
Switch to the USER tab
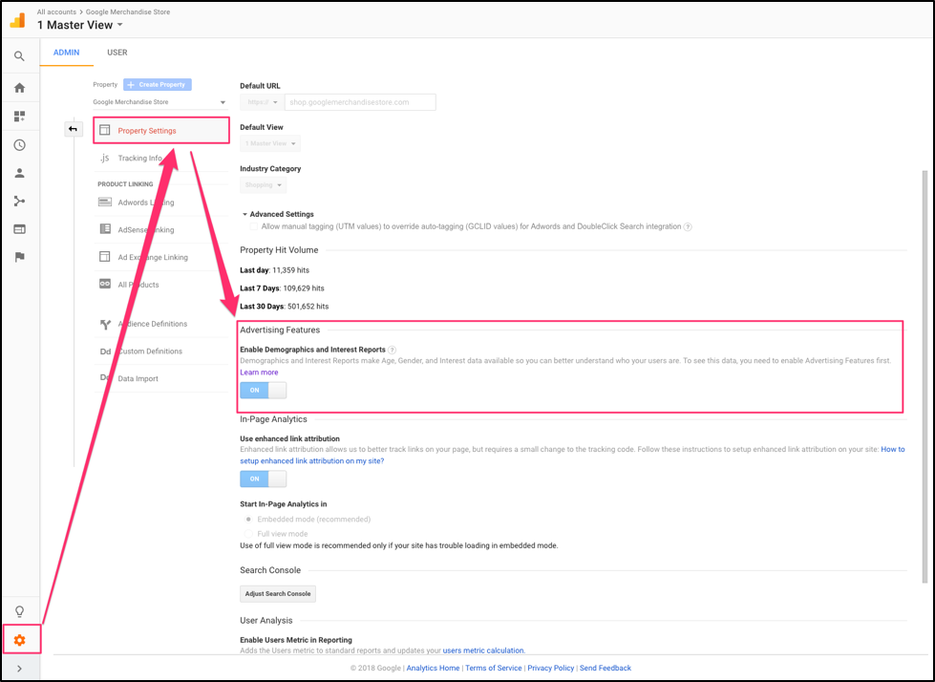pos(117,53)
